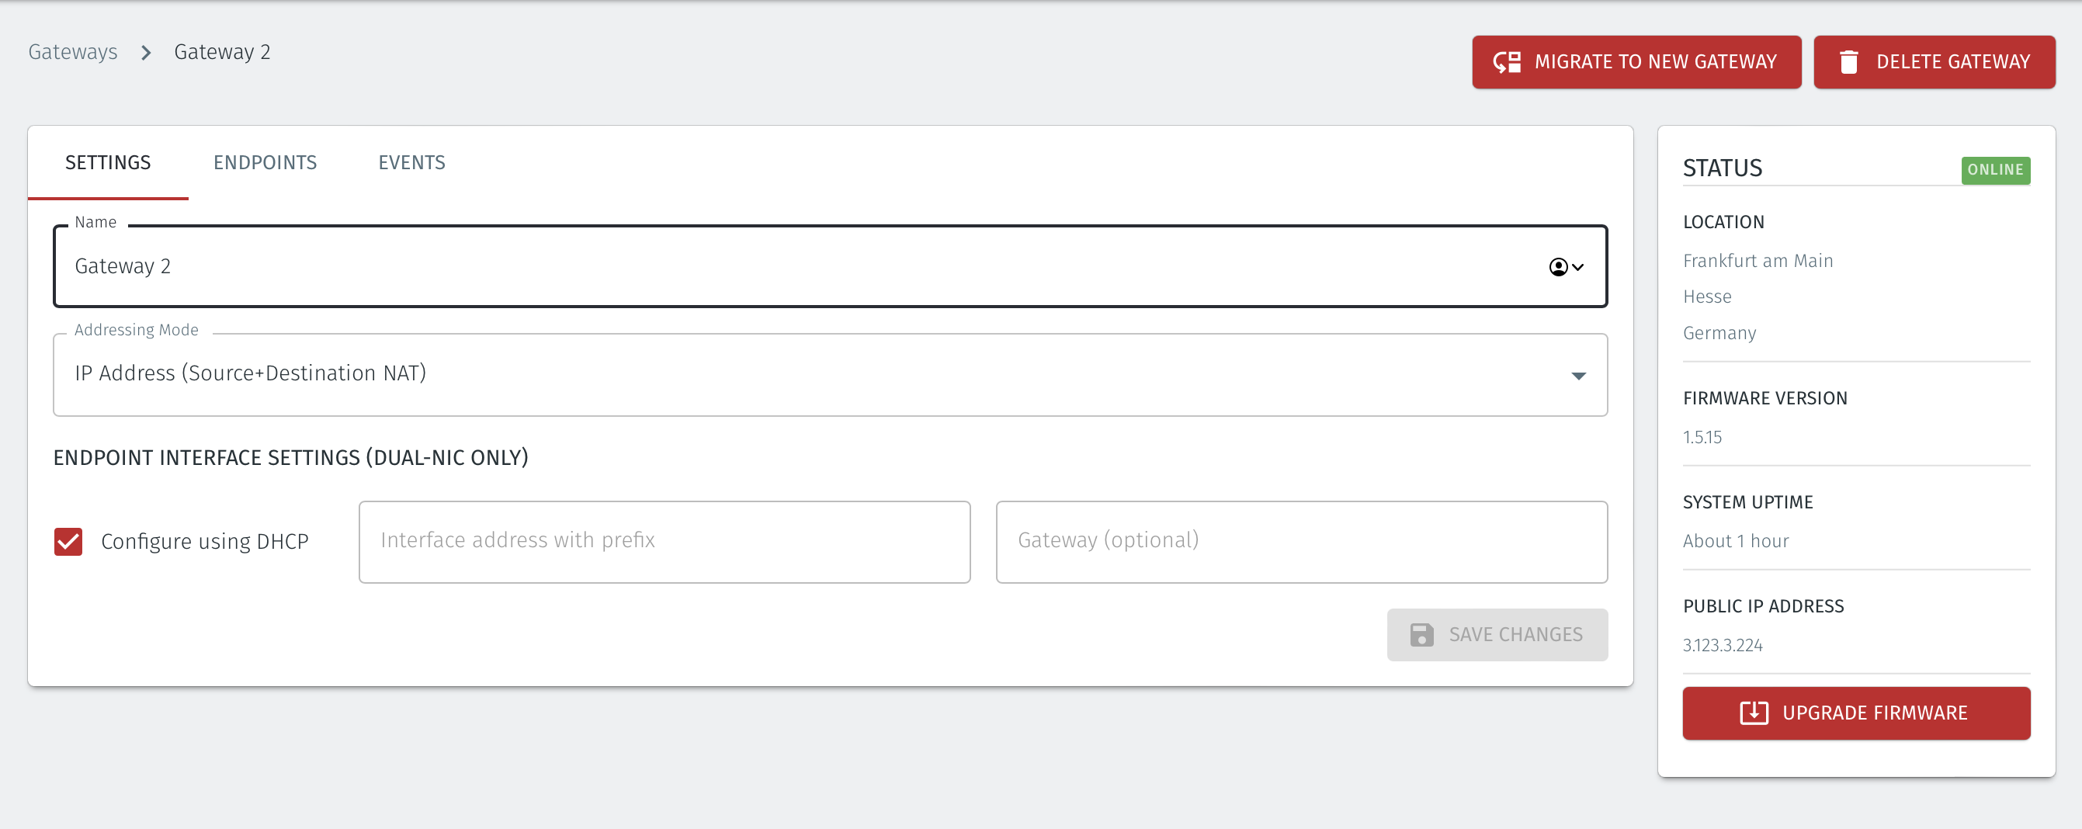Open the Addressing Mode dropdown arrow
Image resolution: width=2082 pixels, height=829 pixels.
(1578, 376)
